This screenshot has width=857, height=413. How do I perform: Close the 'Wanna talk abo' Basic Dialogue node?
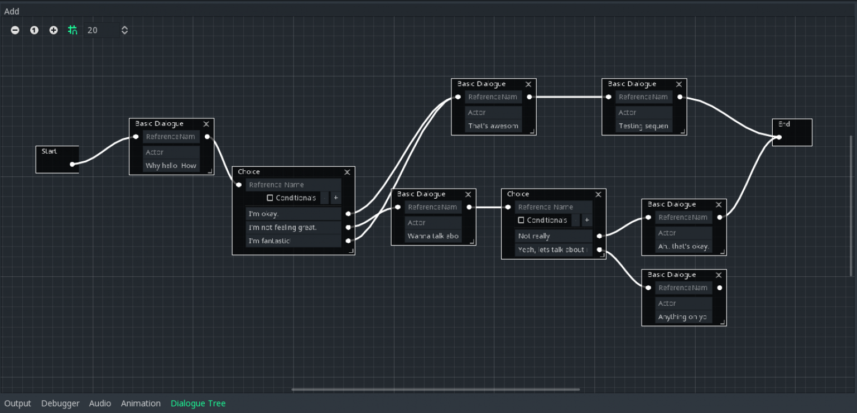(468, 194)
